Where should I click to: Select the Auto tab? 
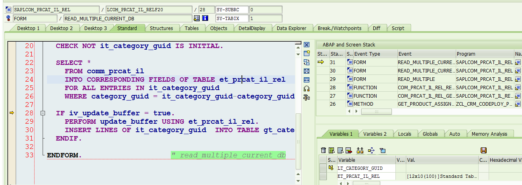454,134
